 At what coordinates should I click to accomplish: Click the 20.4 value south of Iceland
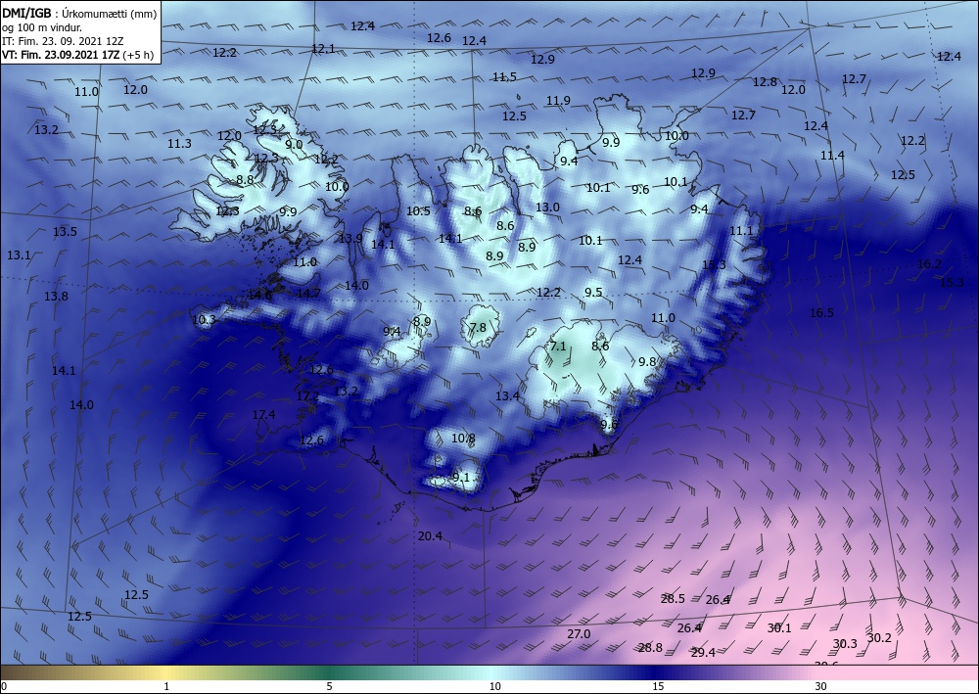click(430, 536)
